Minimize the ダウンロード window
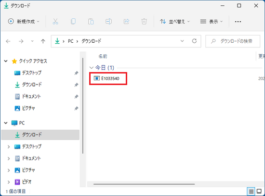265x196 pixels. click(223, 6)
